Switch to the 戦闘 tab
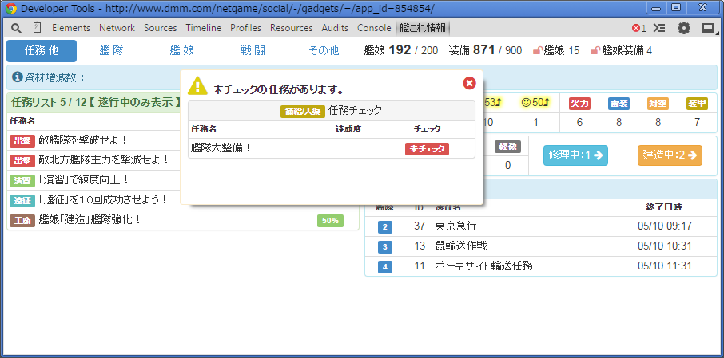Screen dimensions: 724x358 coord(253,51)
